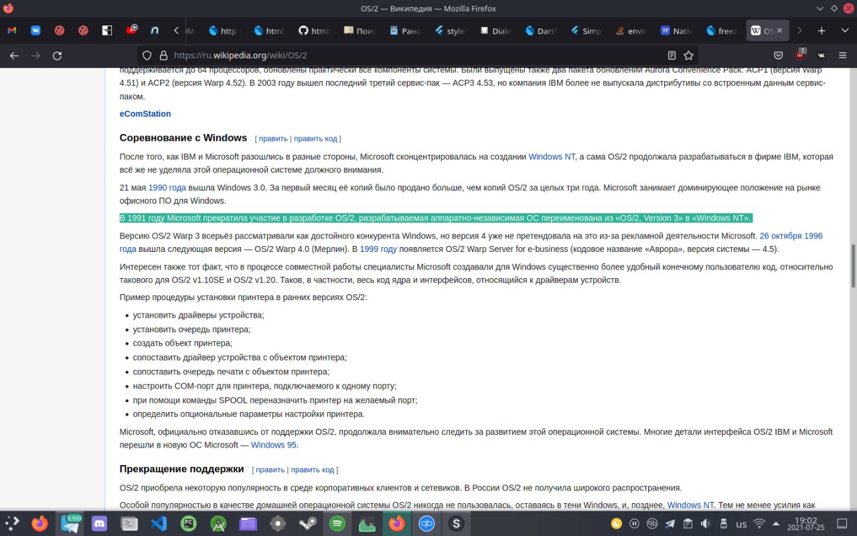Open Spotify from the taskbar

337,523
